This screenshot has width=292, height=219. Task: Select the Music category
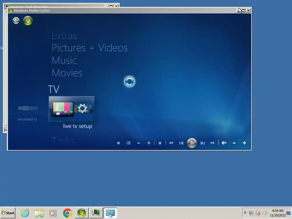coord(64,60)
